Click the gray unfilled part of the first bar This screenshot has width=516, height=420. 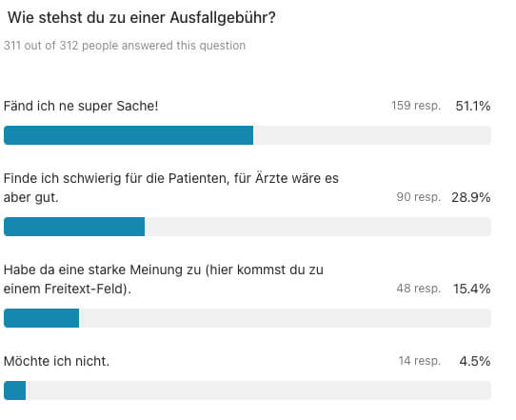point(372,135)
